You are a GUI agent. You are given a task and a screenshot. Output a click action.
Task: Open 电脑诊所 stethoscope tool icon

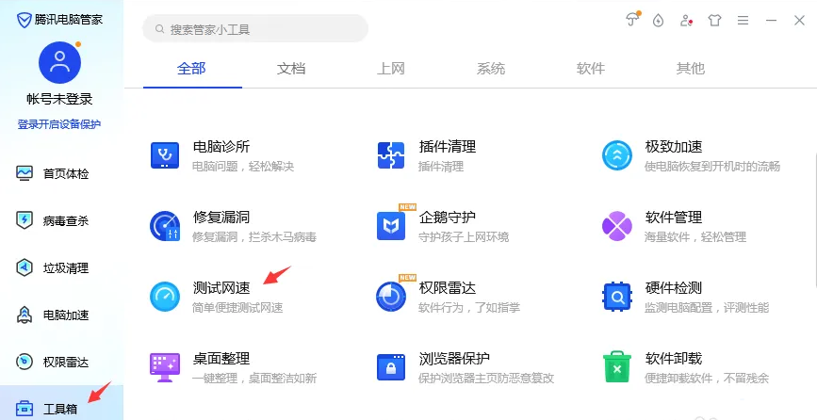pos(165,155)
